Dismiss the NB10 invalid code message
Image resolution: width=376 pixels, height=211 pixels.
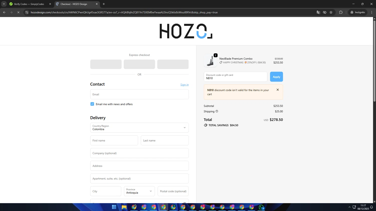278,90
